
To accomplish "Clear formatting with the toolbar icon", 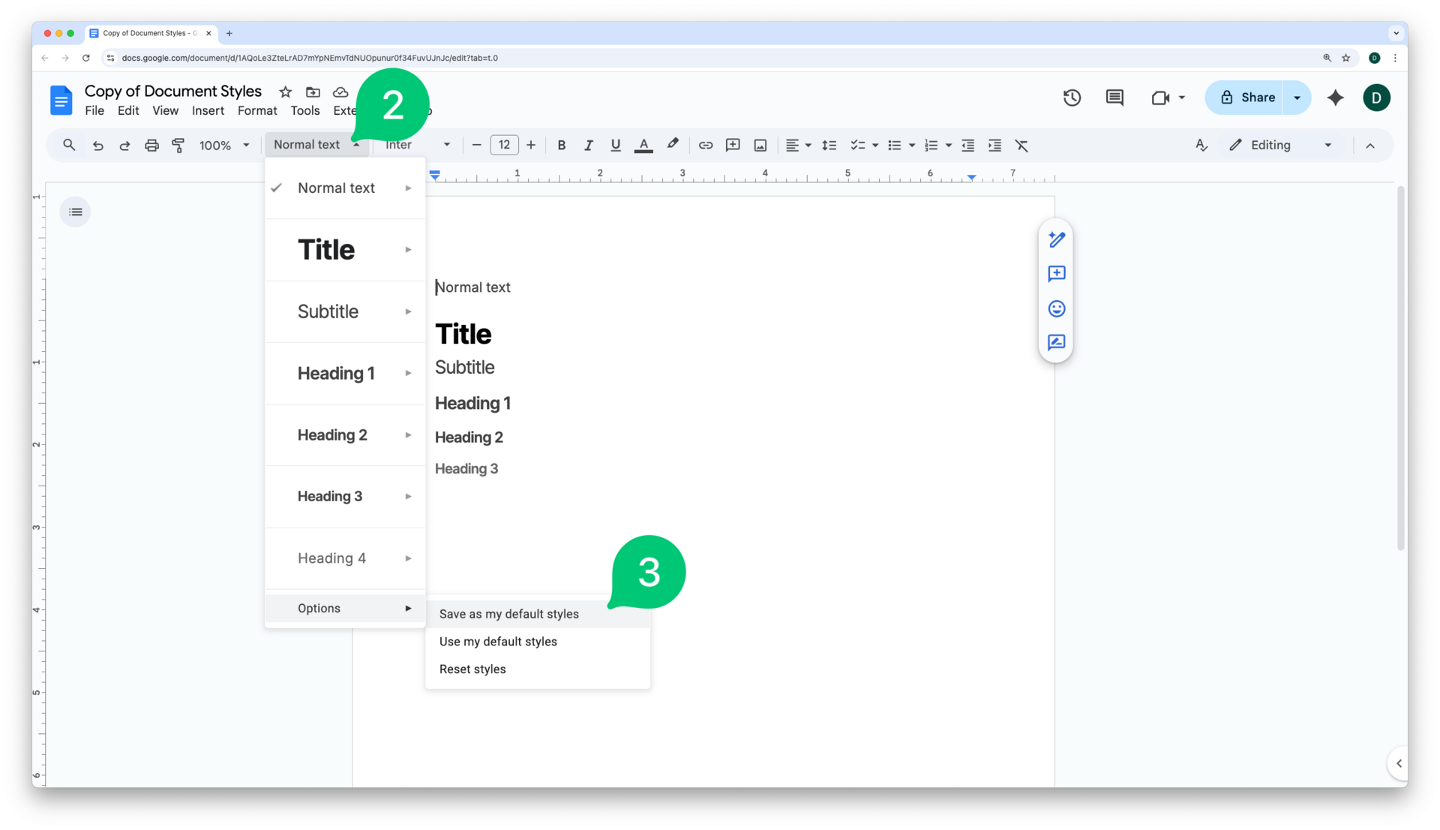I will coord(1022,145).
